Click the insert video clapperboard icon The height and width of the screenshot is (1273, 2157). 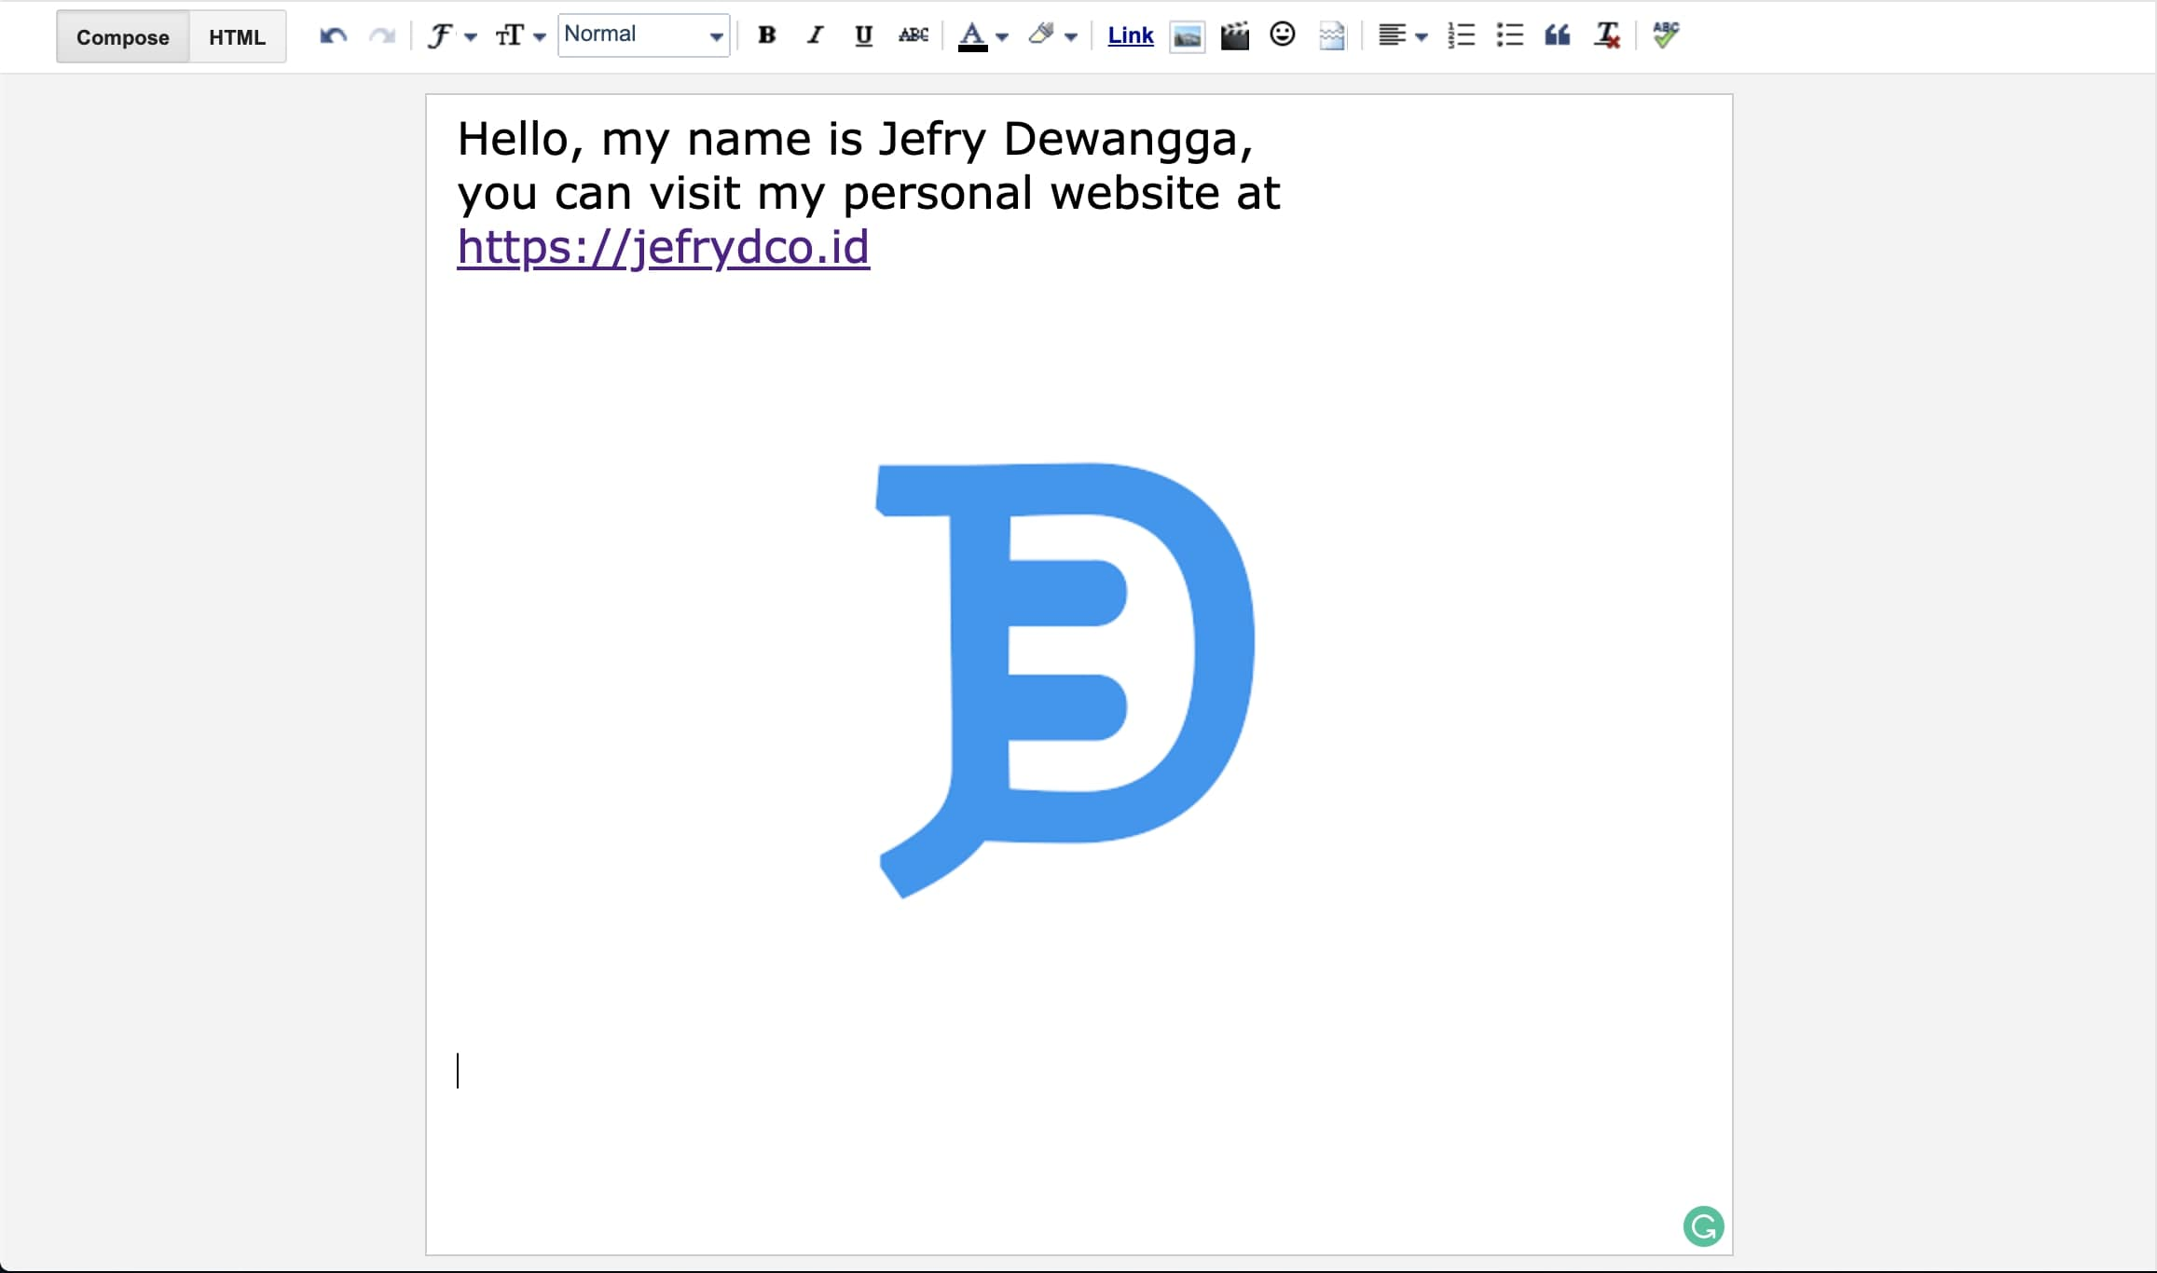click(x=1234, y=36)
